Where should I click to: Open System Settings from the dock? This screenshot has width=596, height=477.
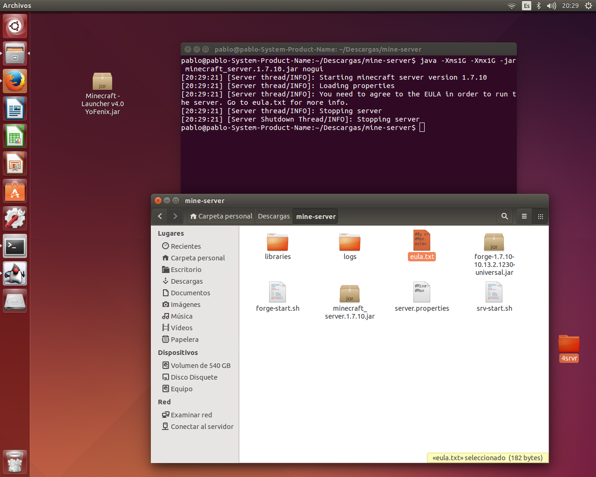[x=15, y=218]
